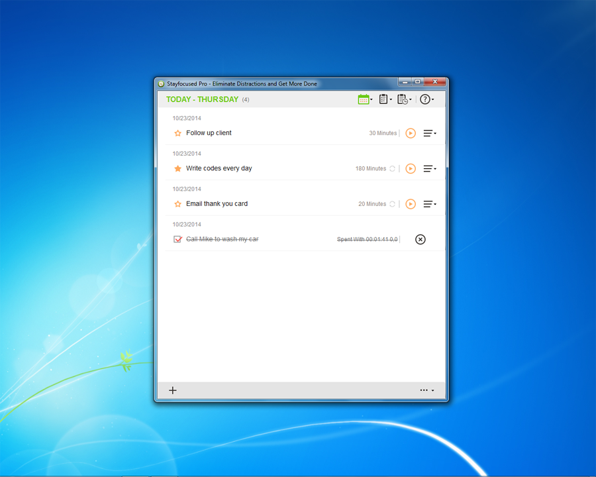Unstar the Write codes every day task

177,169
